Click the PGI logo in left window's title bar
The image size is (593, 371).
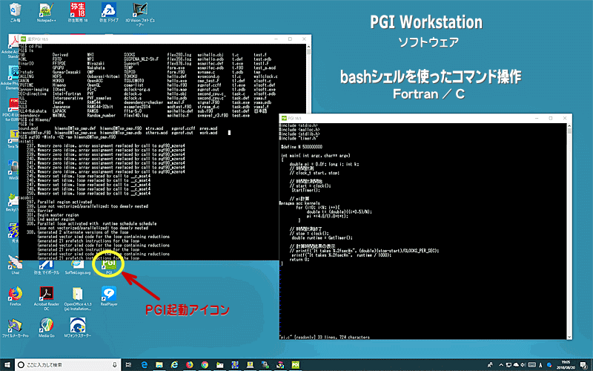point(23,39)
